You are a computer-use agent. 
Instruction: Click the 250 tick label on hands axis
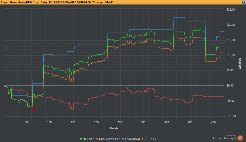[x=119, y=122]
